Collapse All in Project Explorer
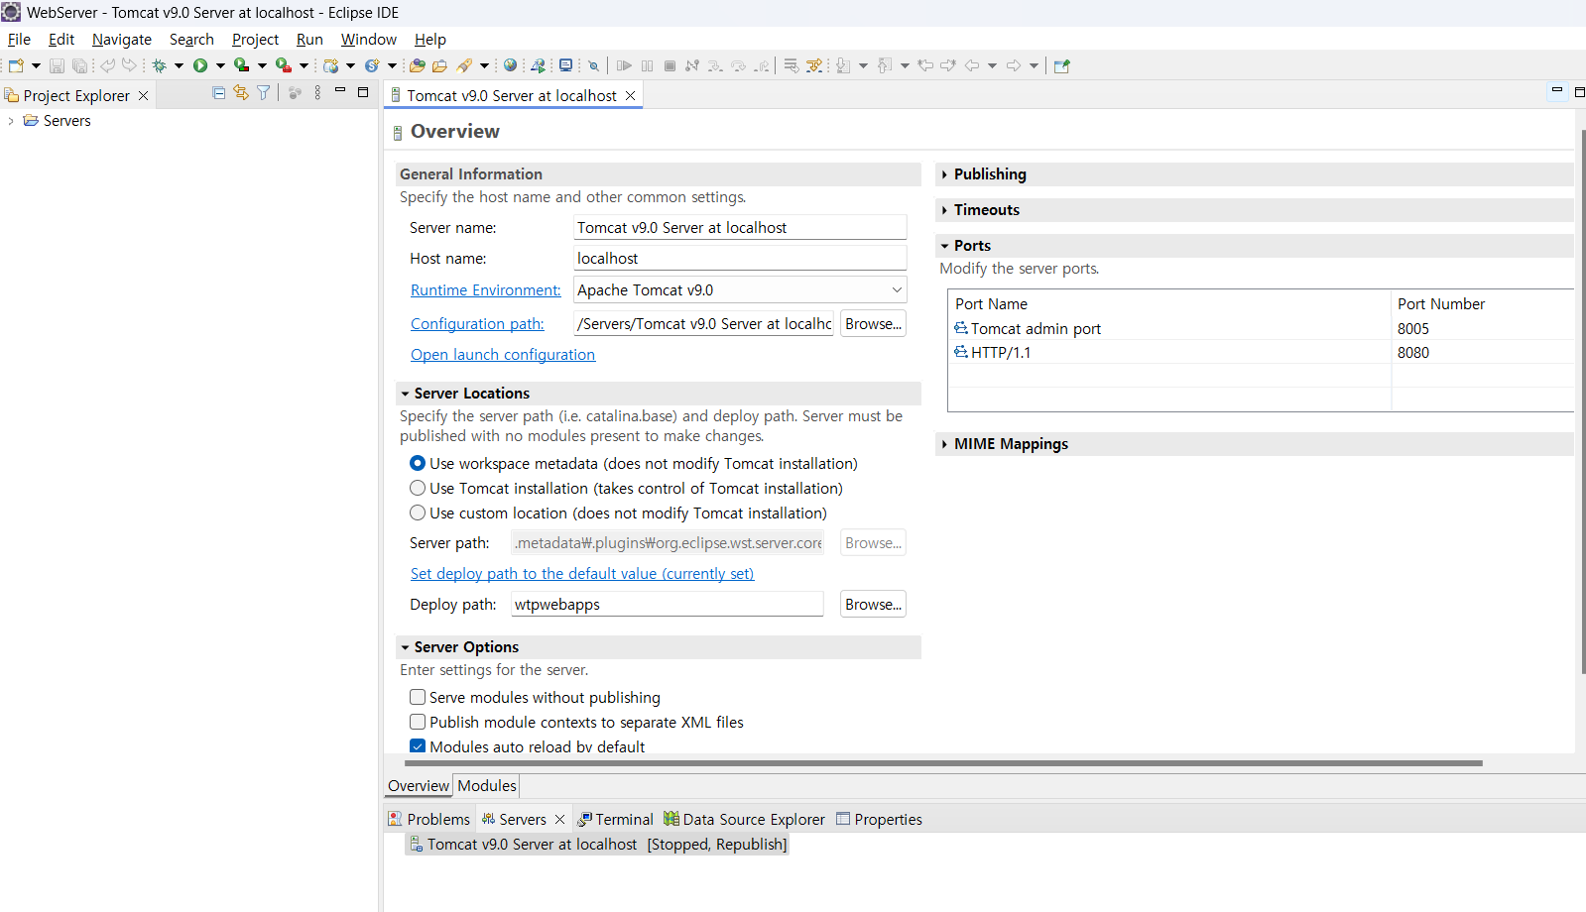 pyautogui.click(x=219, y=92)
